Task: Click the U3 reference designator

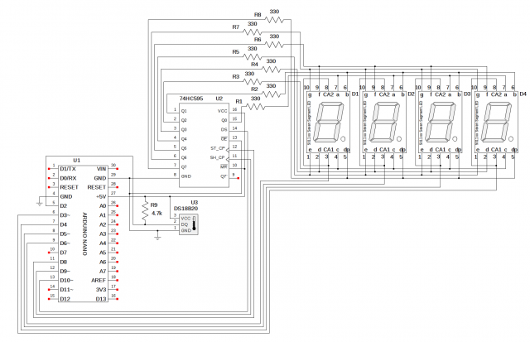Action: coord(195,202)
